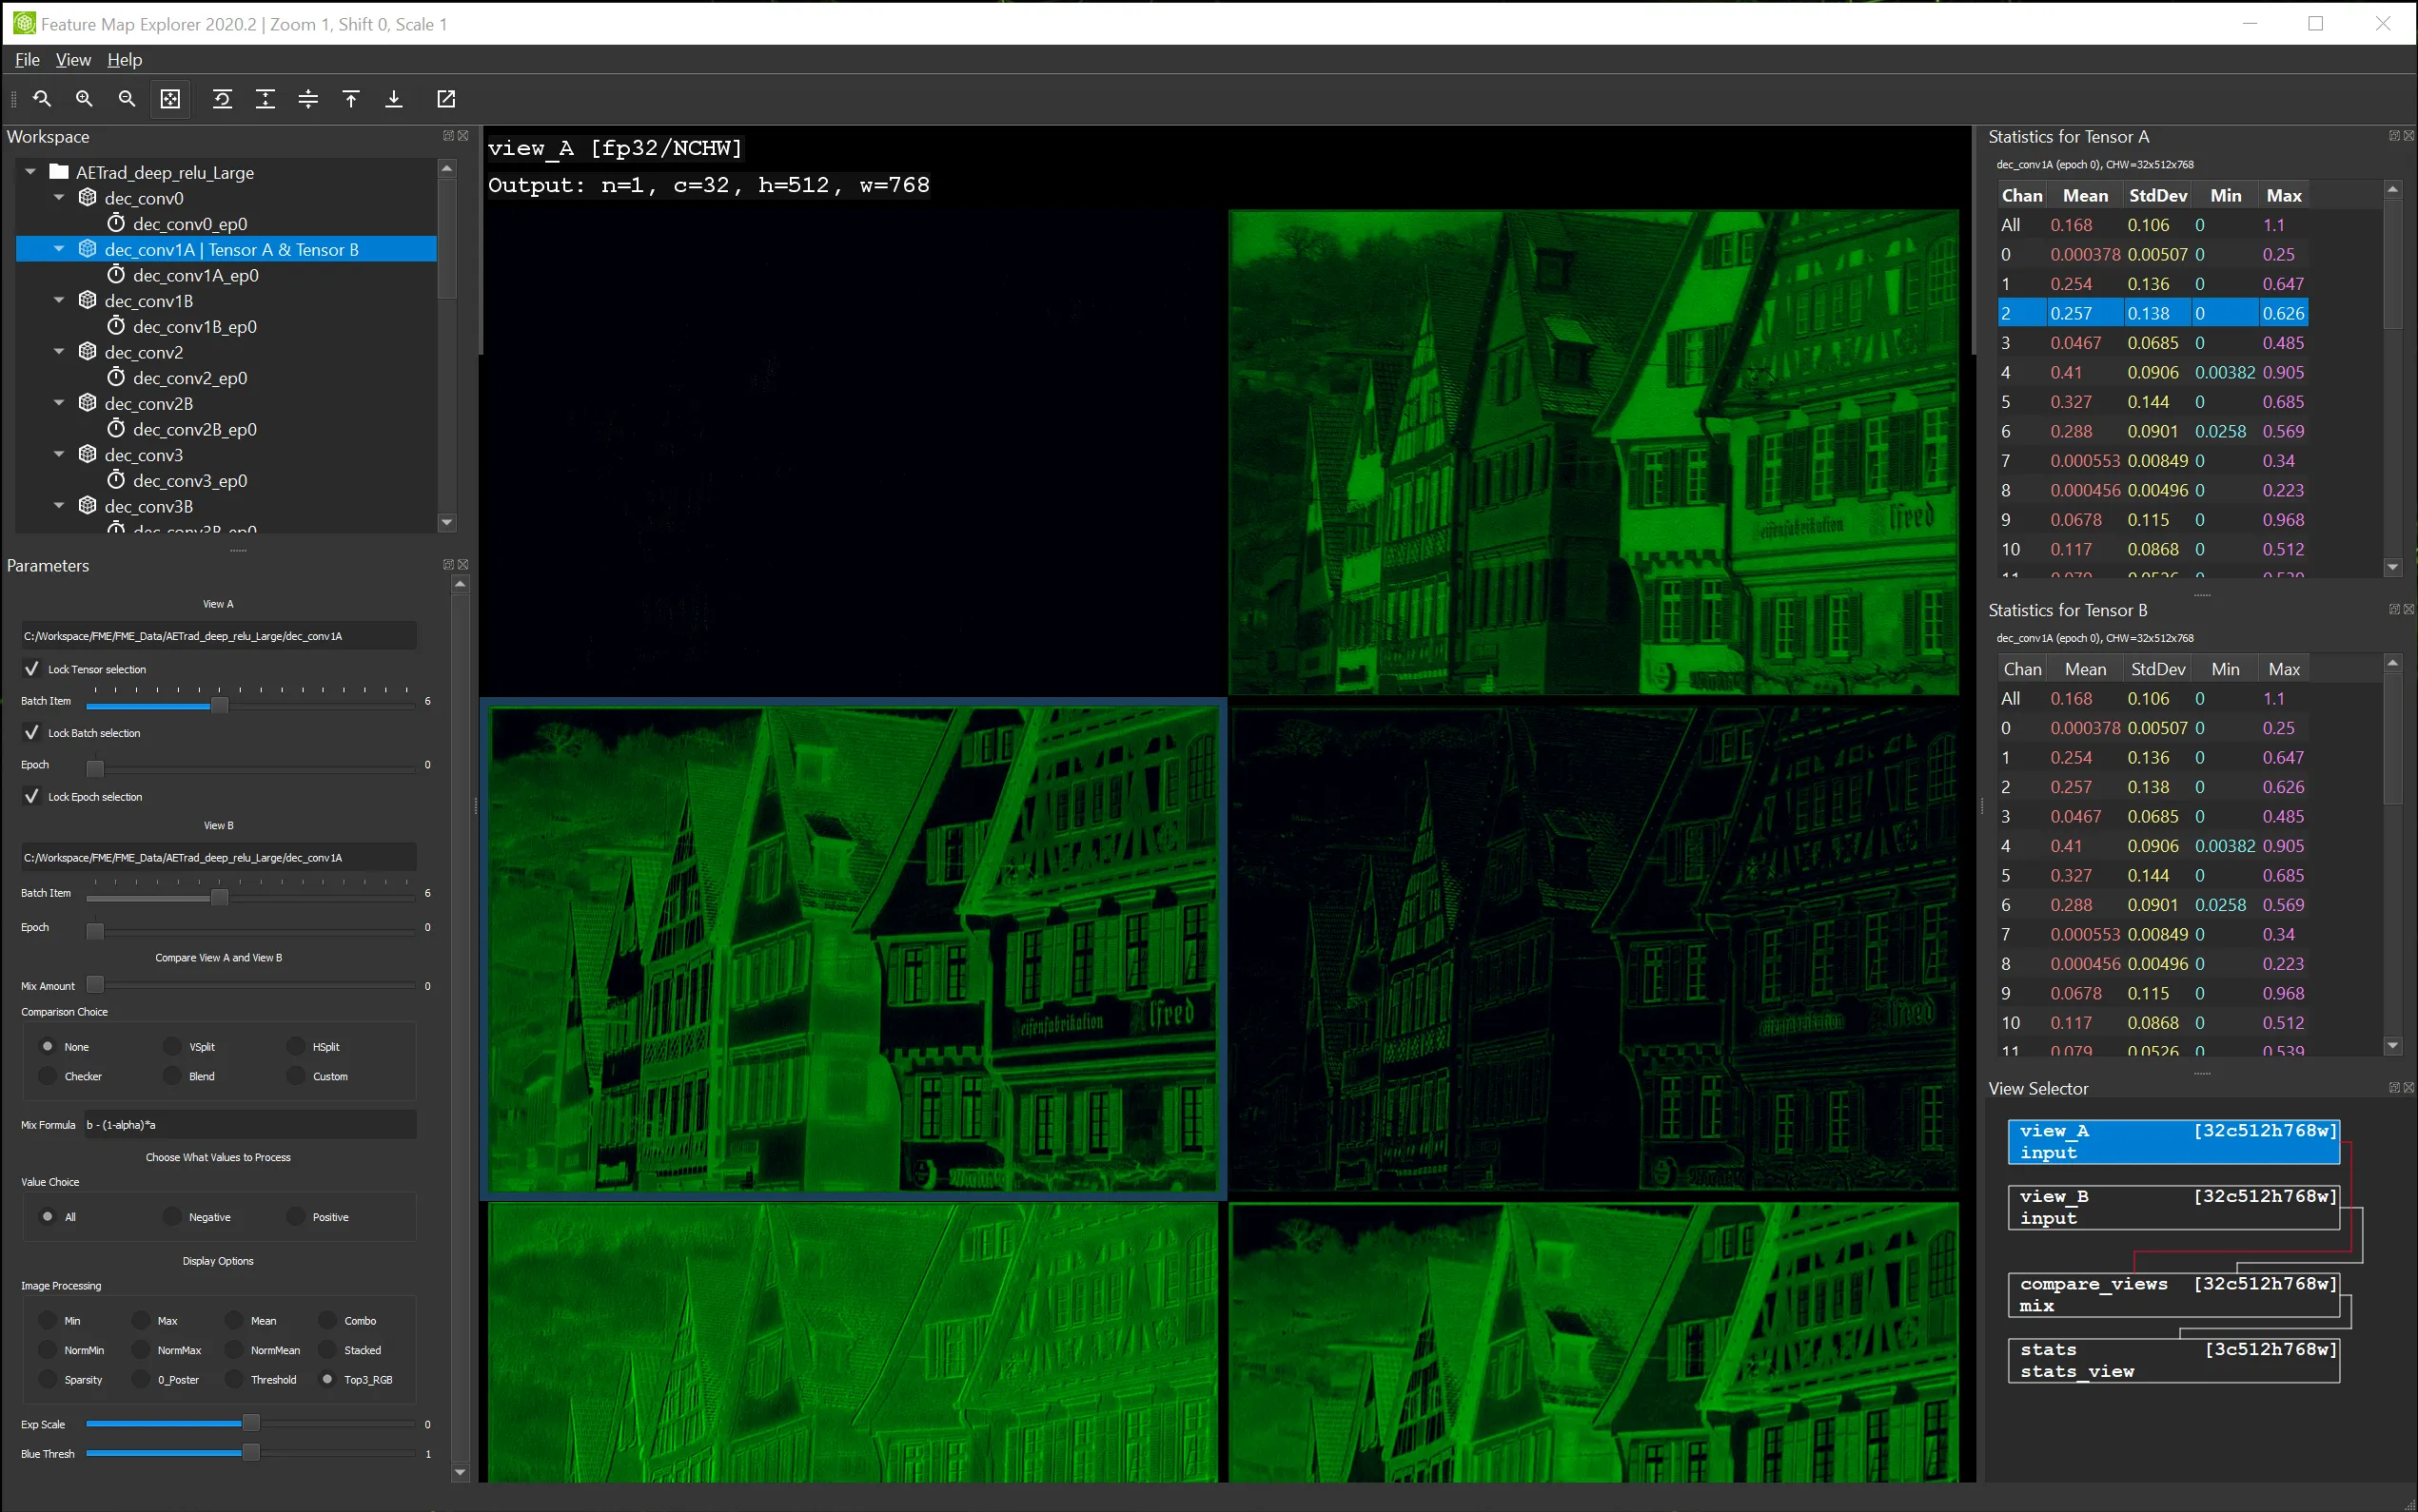
Task: Click the zoom in magnifier icon
Action: (x=84, y=99)
